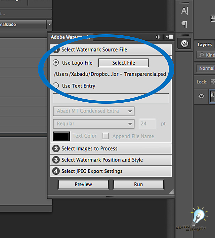Click the Adobe Watermark panel icon
This screenshot has height=238, width=215.
pyautogui.click(x=184, y=44)
